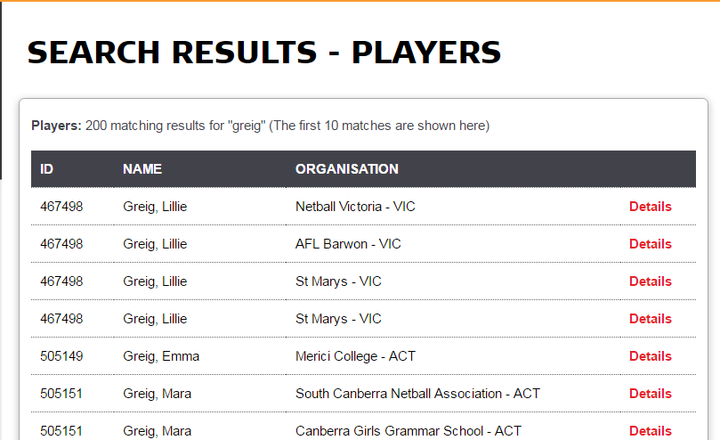Open Details for the second St Marys row

coord(651,319)
